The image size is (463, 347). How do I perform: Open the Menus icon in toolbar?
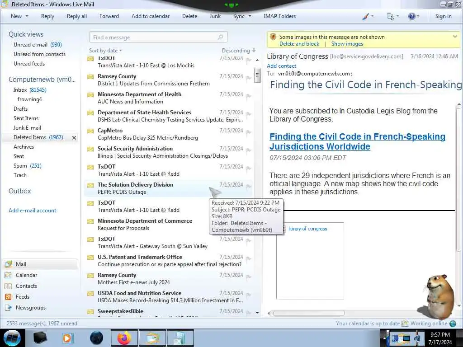click(390, 17)
